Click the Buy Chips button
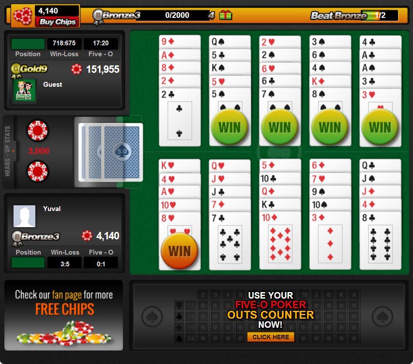 point(58,22)
